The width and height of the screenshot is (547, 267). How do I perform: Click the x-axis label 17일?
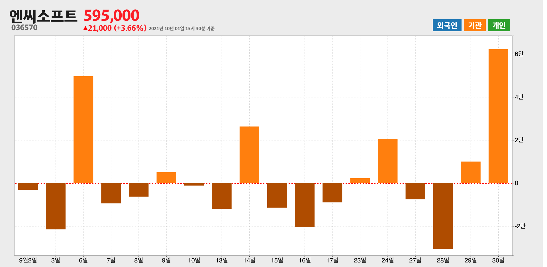(332, 260)
